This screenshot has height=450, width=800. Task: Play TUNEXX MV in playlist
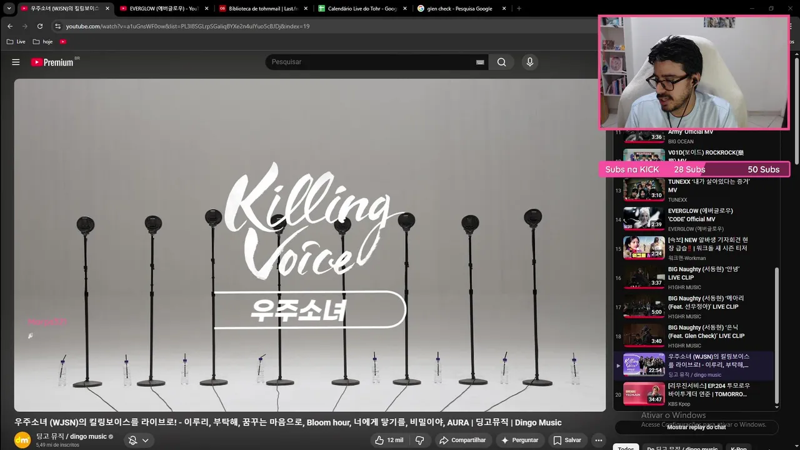(693, 190)
